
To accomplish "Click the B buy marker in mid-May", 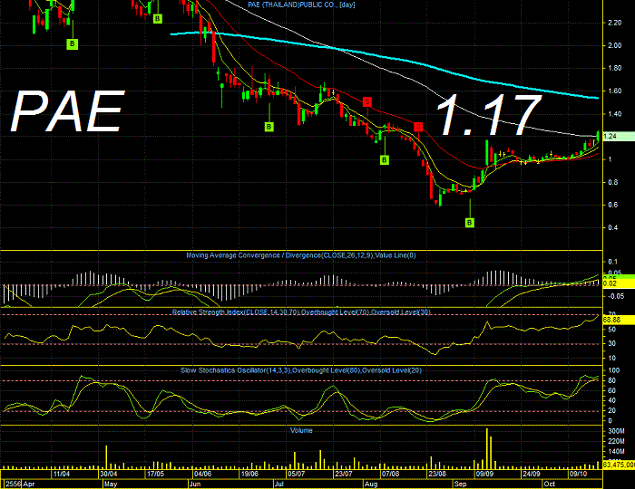I will [158, 19].
